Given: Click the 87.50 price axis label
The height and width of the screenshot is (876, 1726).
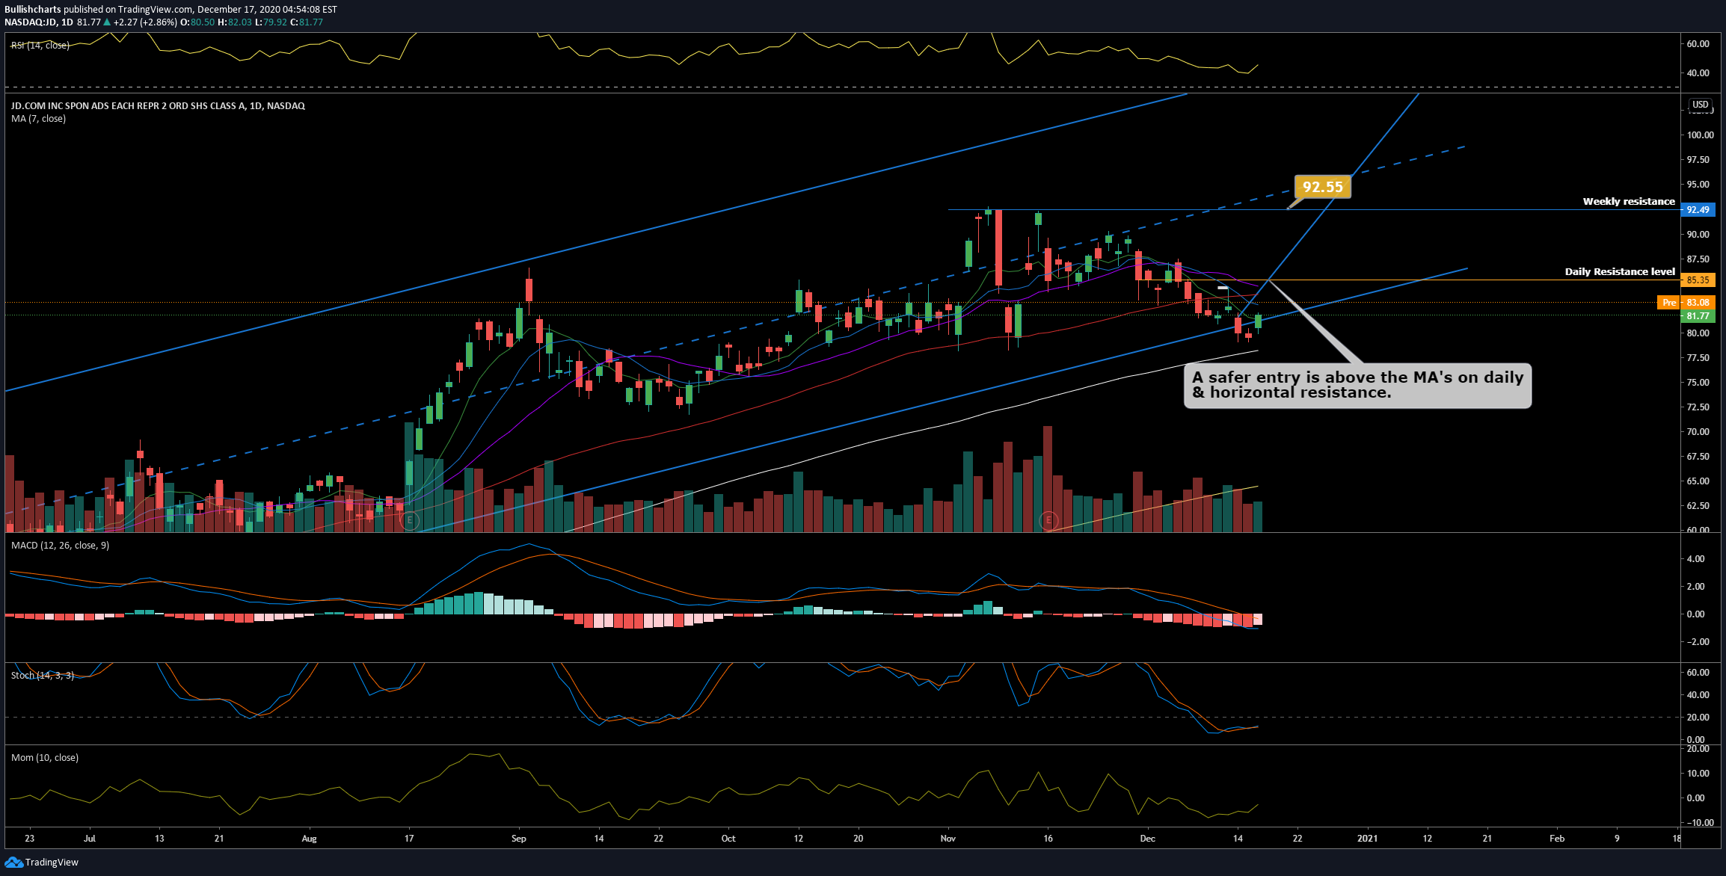Looking at the screenshot, I should point(1698,259).
